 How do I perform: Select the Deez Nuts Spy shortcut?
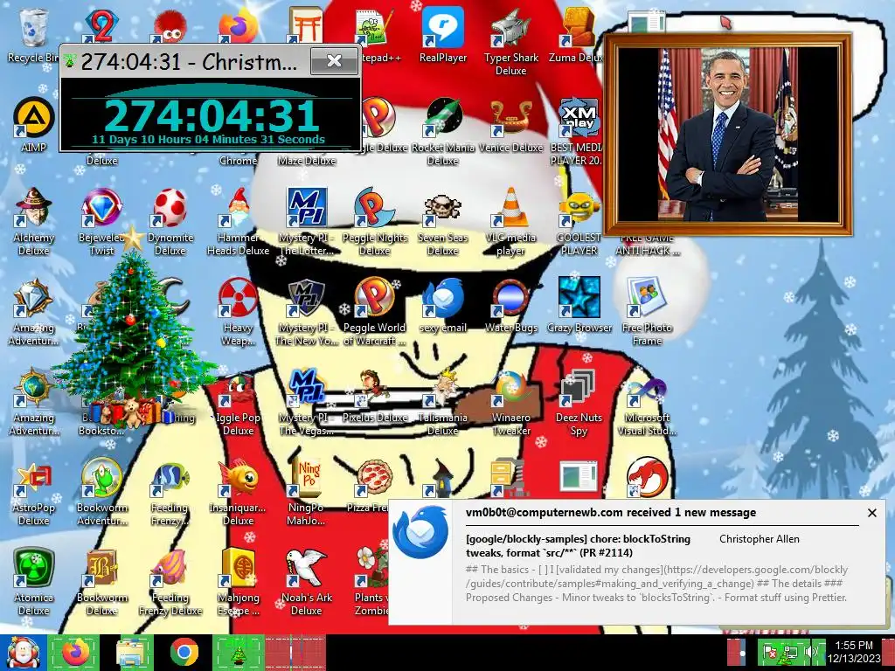[579, 402]
